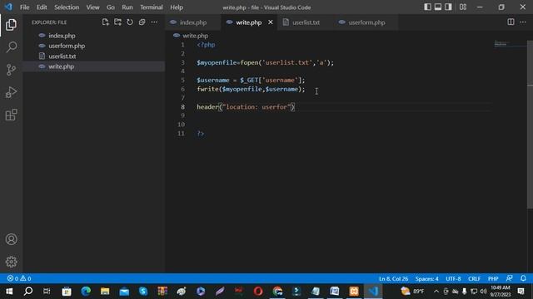
Task: Click Ln 8, Col 26 cursor position
Action: click(393, 279)
